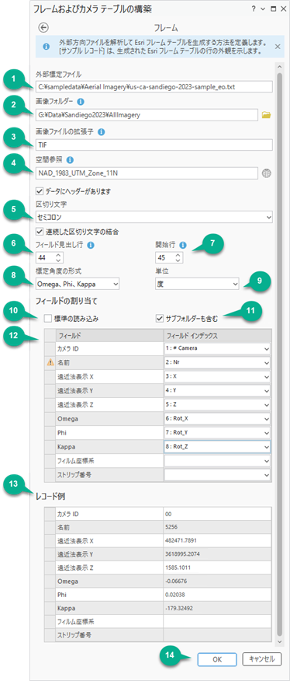Click the キャンセル button

pyautogui.click(x=261, y=659)
